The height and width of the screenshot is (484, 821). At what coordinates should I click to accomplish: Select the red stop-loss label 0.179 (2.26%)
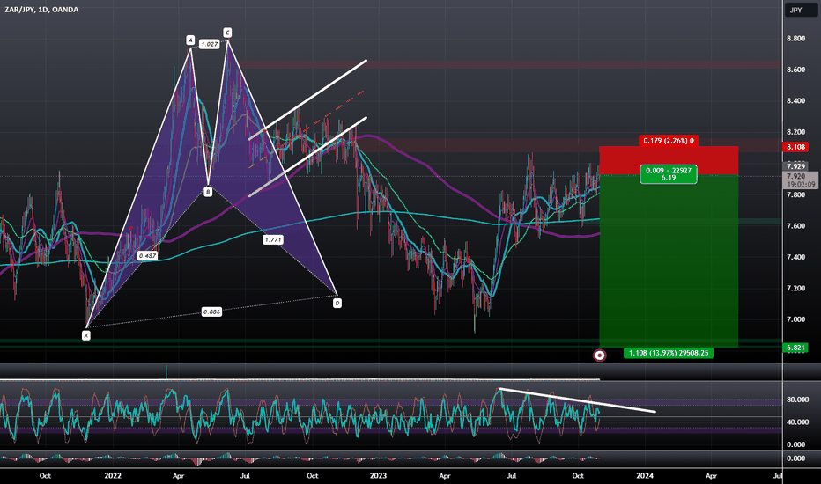tap(668, 141)
